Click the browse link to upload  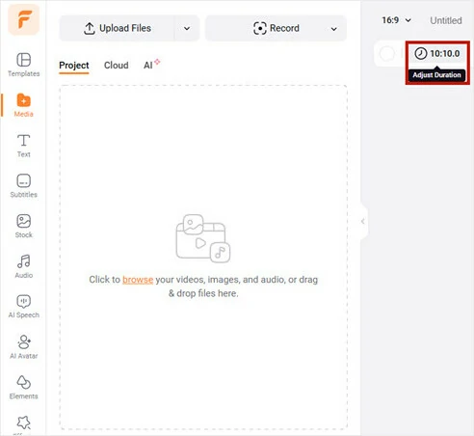tap(138, 280)
